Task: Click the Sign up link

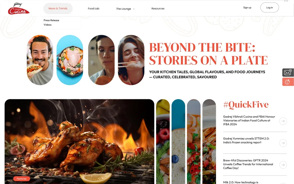Action: coord(247,8)
